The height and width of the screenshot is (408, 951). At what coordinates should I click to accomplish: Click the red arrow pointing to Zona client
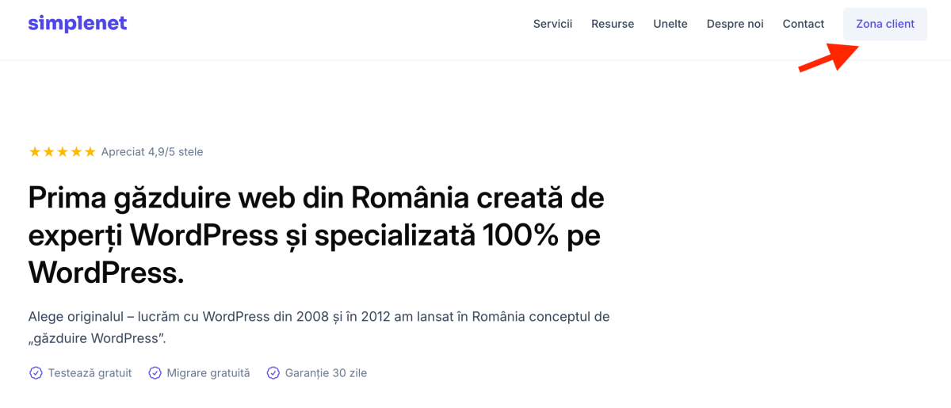coord(828,58)
